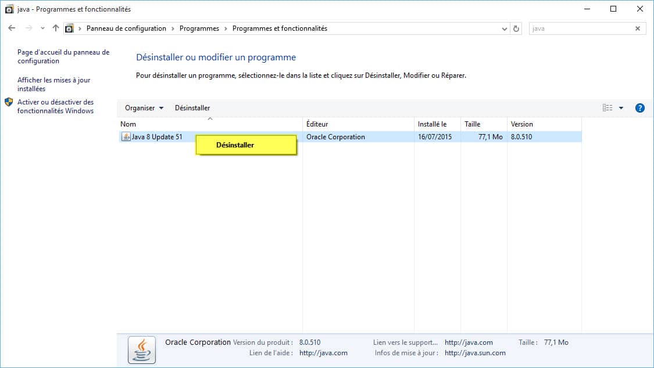Open the recent locations dropdown arrow
The width and height of the screenshot is (654, 368).
point(42,28)
